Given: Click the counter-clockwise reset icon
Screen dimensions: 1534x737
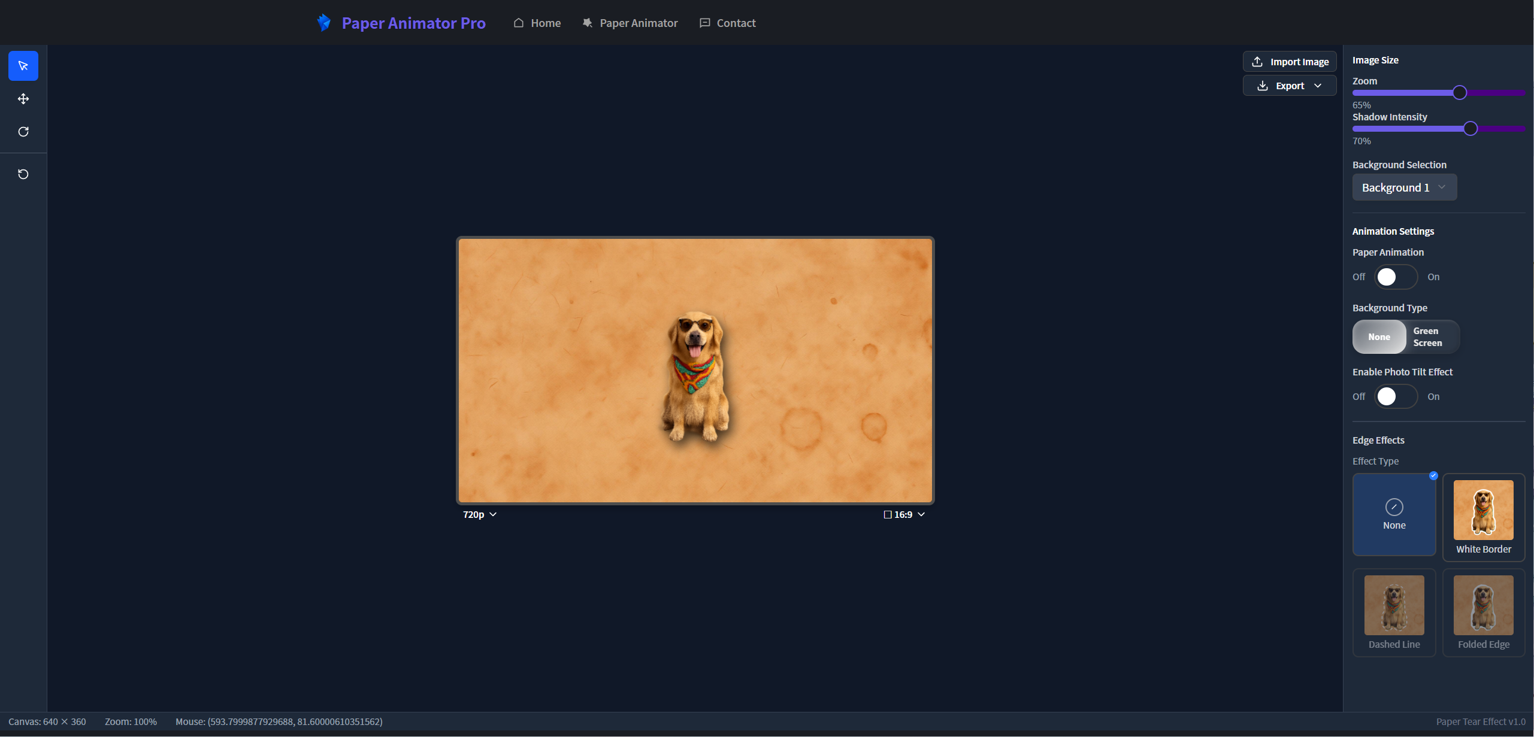Looking at the screenshot, I should (23, 174).
